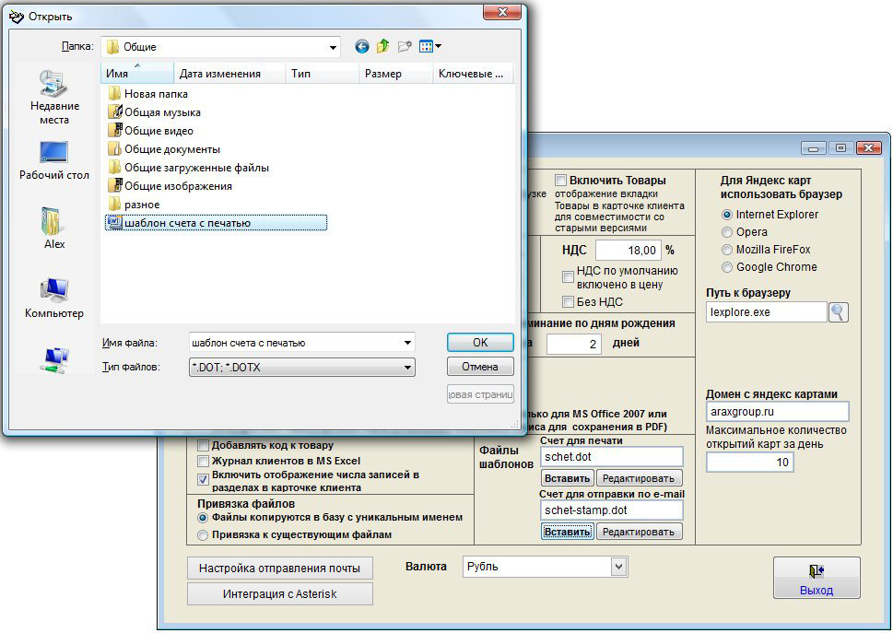The height and width of the screenshot is (633, 893).
Task: Go to Рабочий стол in the places bar
Action: click(54, 161)
